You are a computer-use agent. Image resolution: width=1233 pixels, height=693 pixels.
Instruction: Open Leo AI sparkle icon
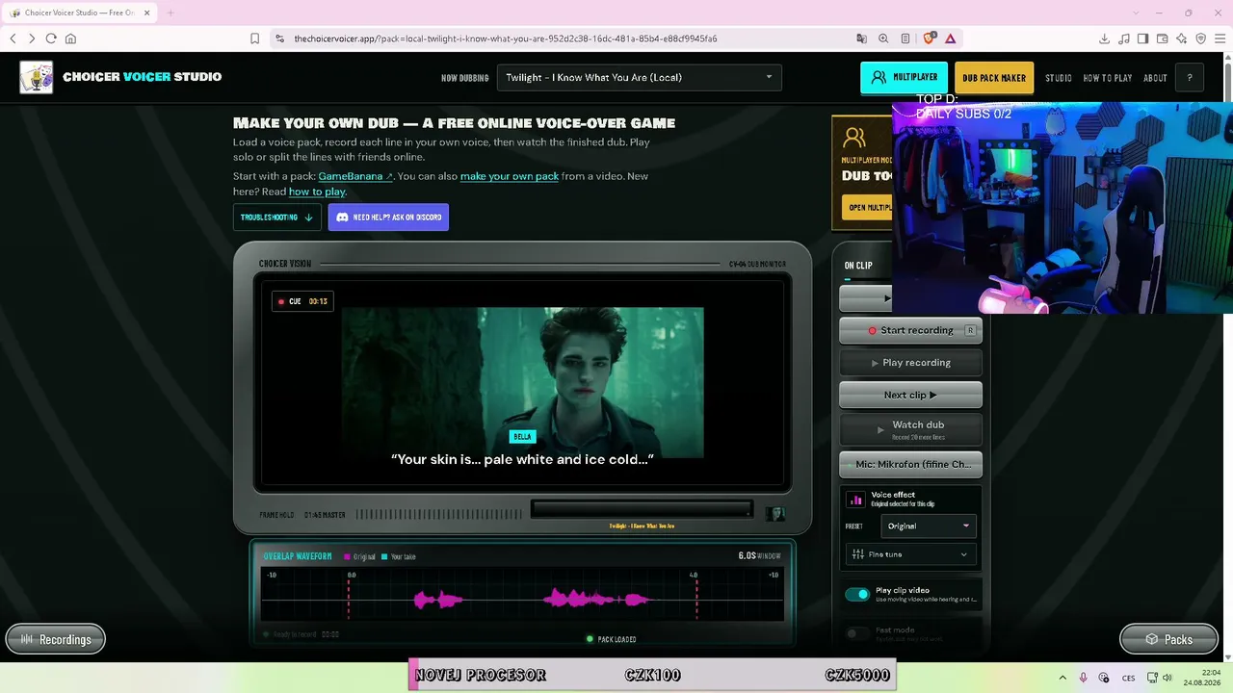click(x=1181, y=38)
